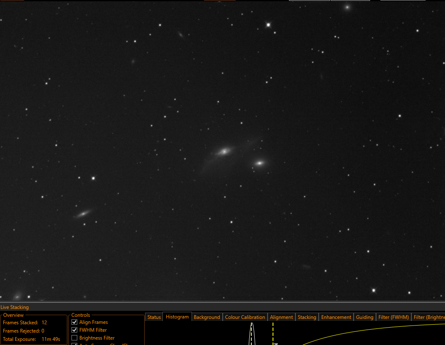Switch to the Guiding tab
Screen dimensions: 445x345
tap(365, 317)
